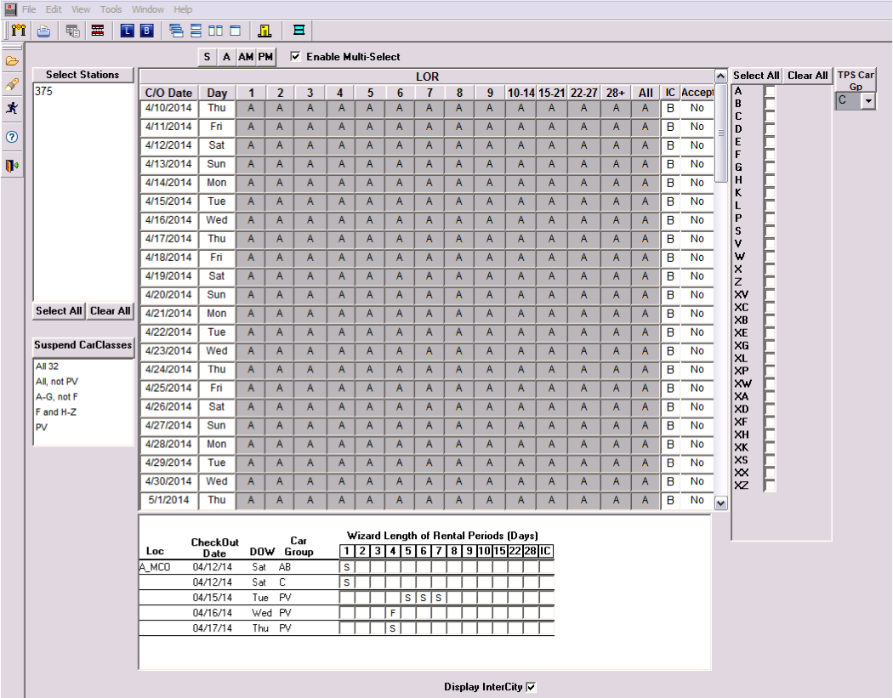The height and width of the screenshot is (698, 893).
Task: Click IC cell B for 4/10/2014
Action: tap(670, 108)
